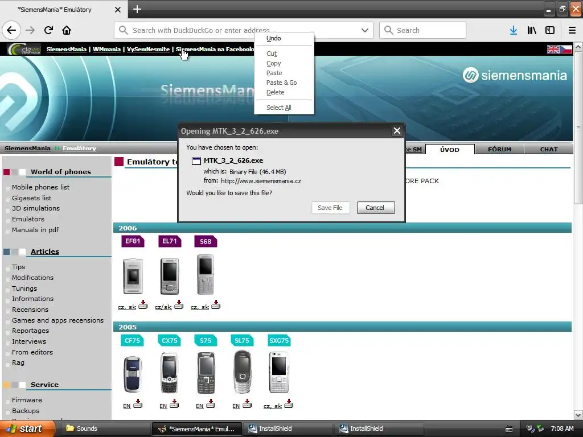Download SXG75 emulator via disk icon
583x437 pixels.
[289, 403]
